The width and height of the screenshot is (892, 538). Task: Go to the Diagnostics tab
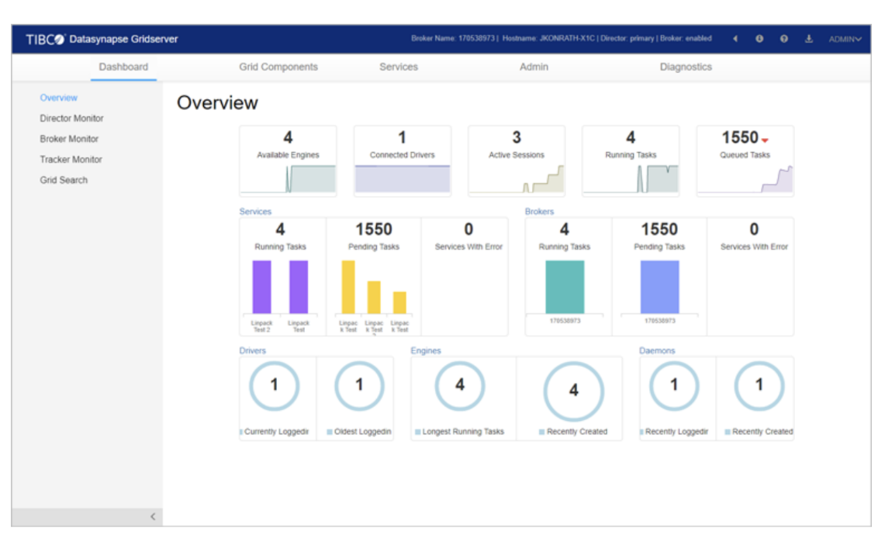686,67
